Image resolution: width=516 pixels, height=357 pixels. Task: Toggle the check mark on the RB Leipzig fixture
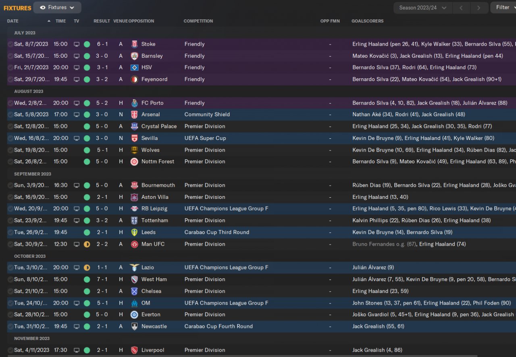tap(10, 209)
